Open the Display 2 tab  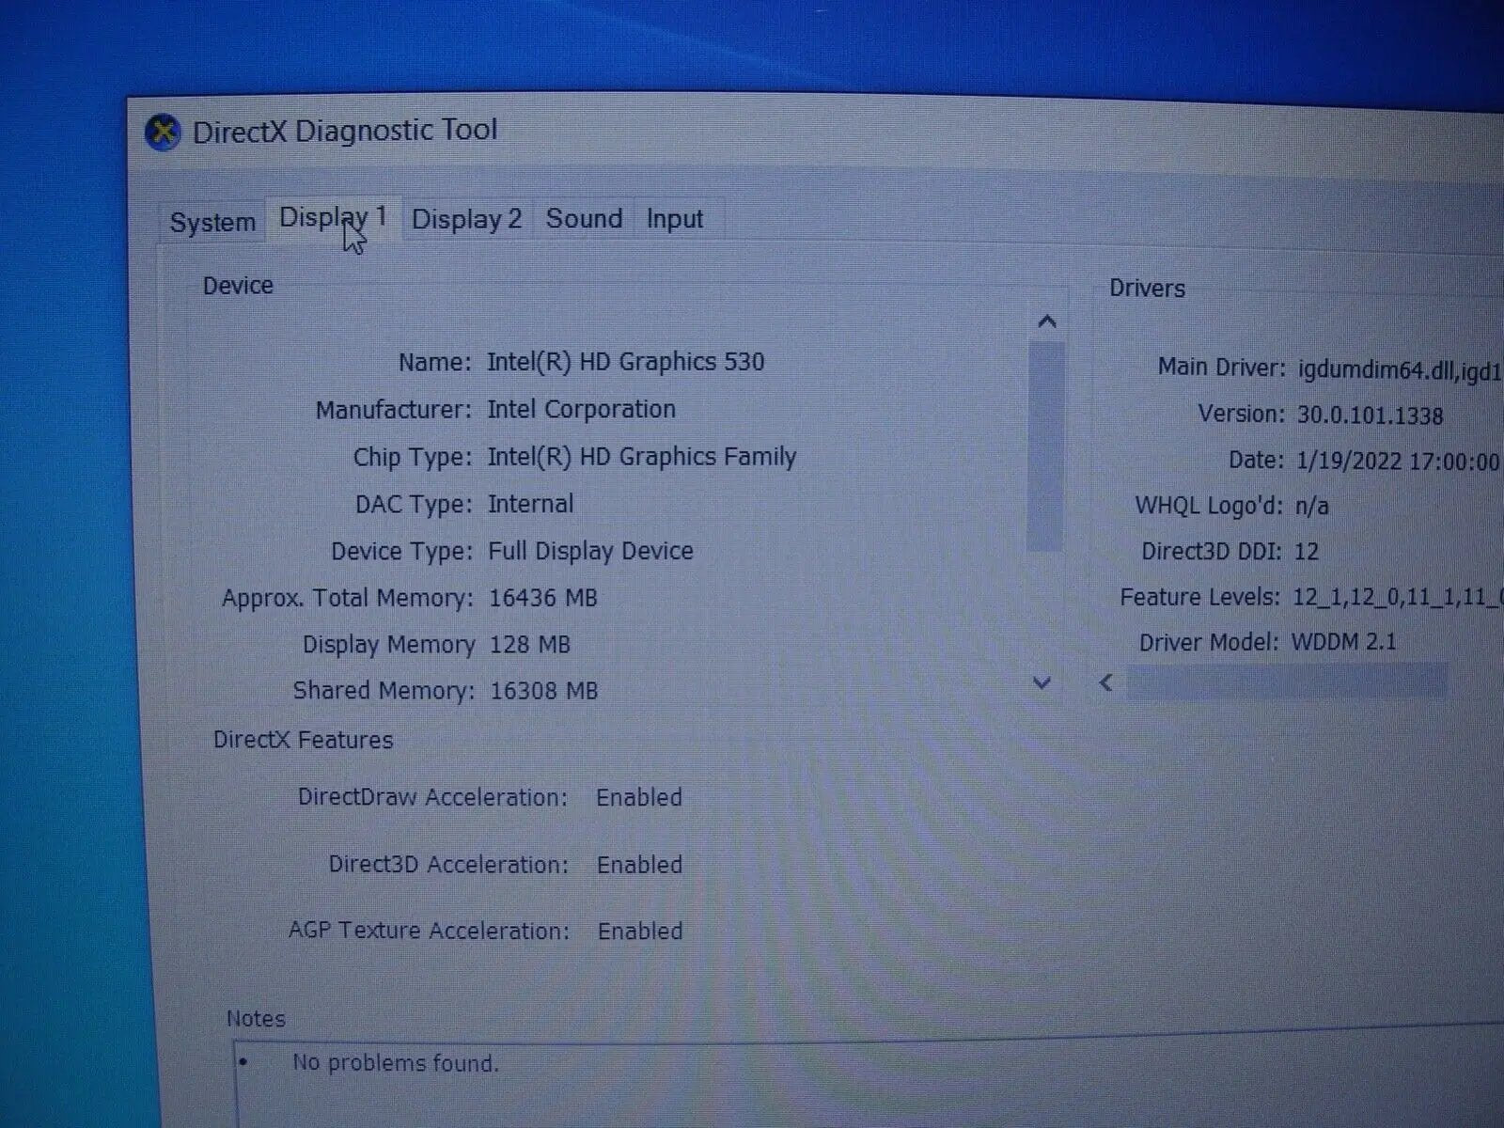467,219
